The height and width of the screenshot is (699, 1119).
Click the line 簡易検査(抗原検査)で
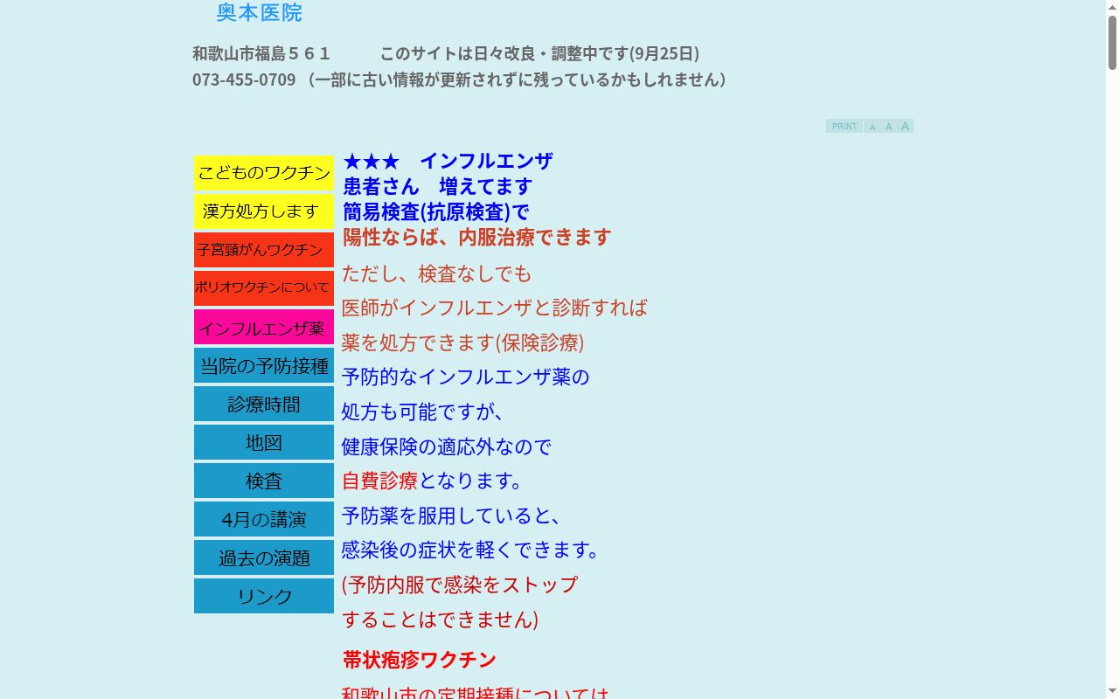436,211
